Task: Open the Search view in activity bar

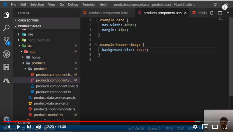Action: [6, 28]
